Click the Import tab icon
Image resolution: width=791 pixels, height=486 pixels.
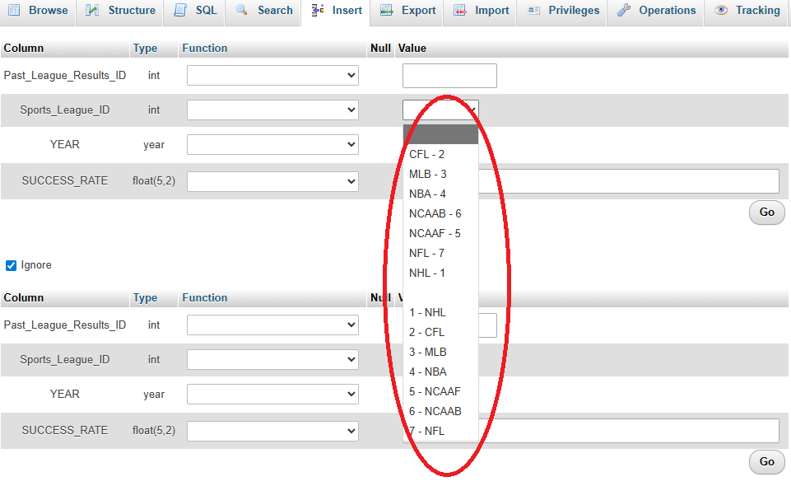coord(459,11)
